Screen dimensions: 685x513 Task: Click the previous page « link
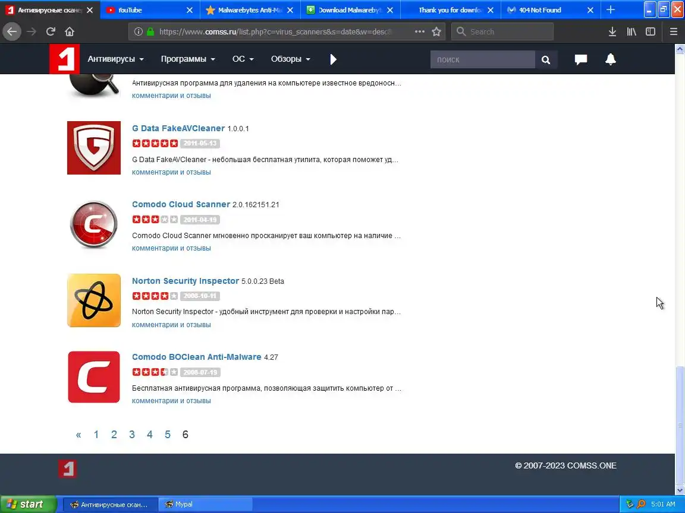coord(78,435)
